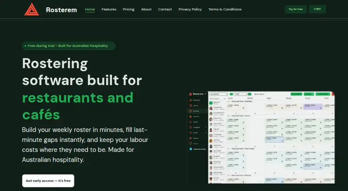Select About in the navigation
This screenshot has width=348, height=191.
tap(146, 9)
